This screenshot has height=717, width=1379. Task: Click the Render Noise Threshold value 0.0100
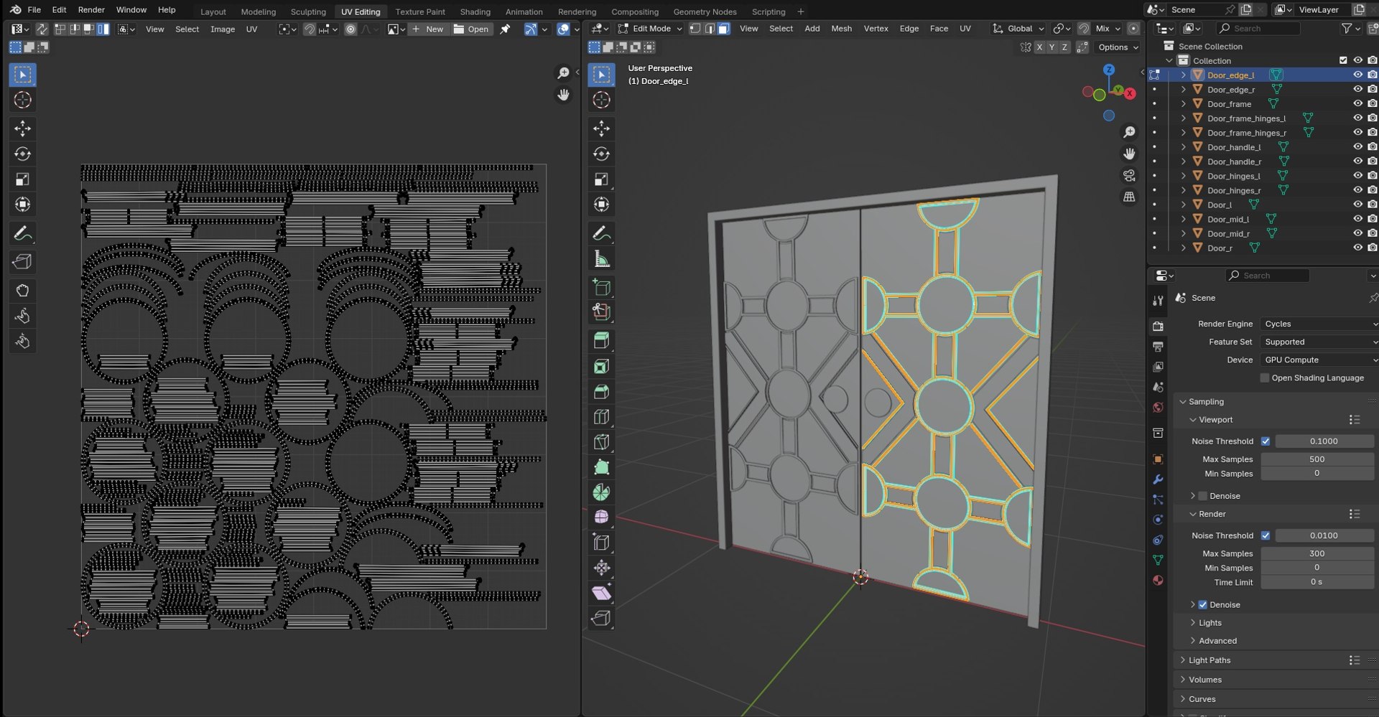tap(1324, 535)
